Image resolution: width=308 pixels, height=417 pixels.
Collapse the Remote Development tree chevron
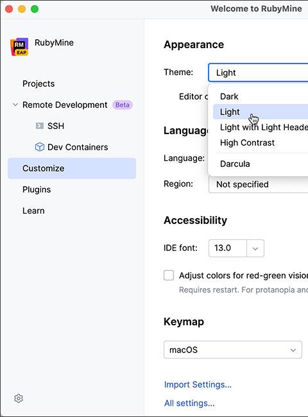pyautogui.click(x=15, y=105)
